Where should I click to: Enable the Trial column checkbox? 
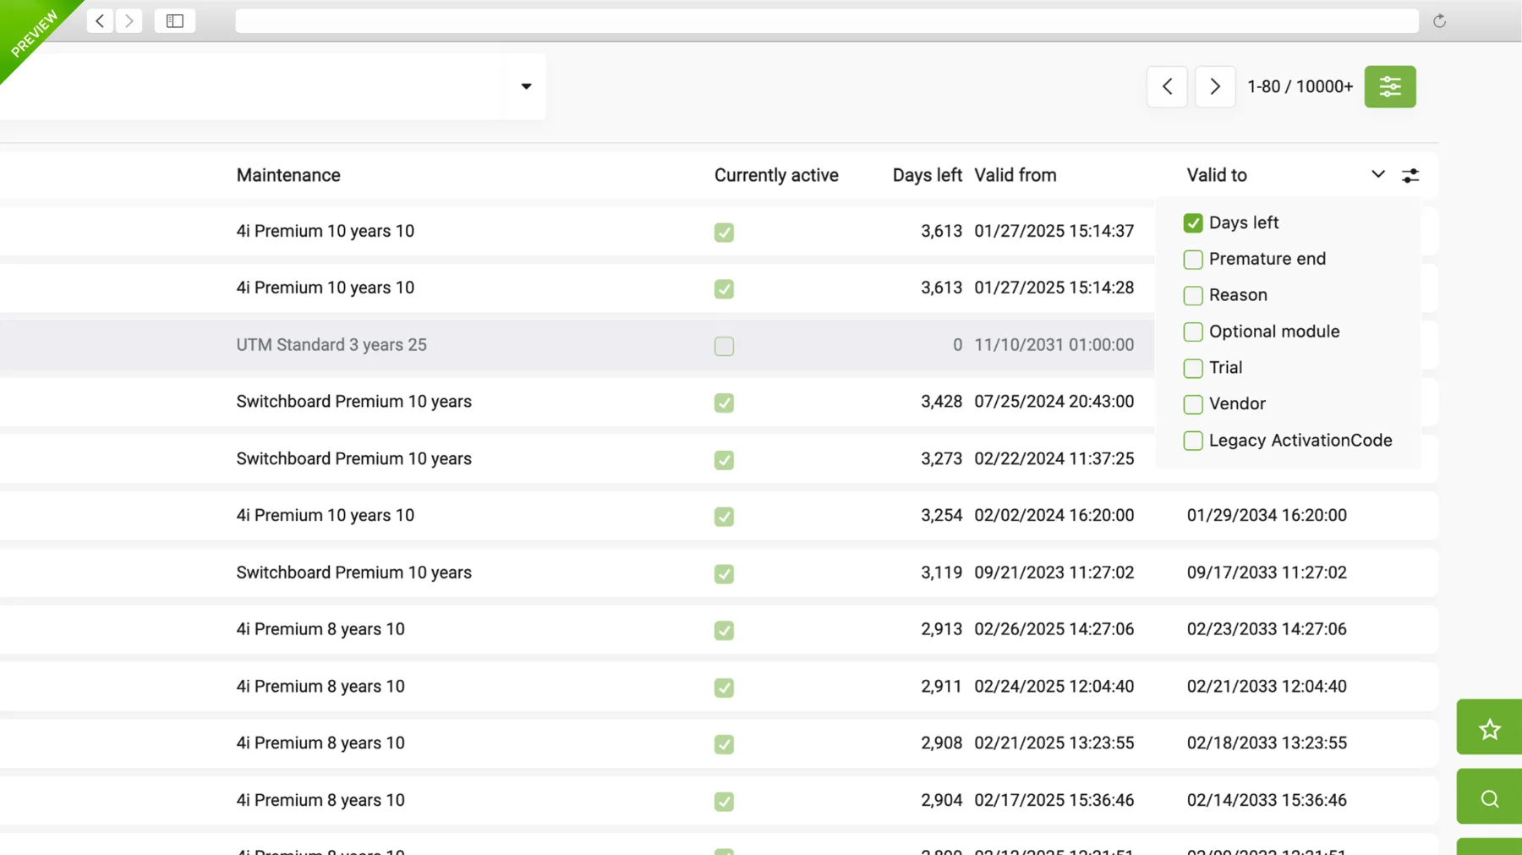coord(1193,369)
